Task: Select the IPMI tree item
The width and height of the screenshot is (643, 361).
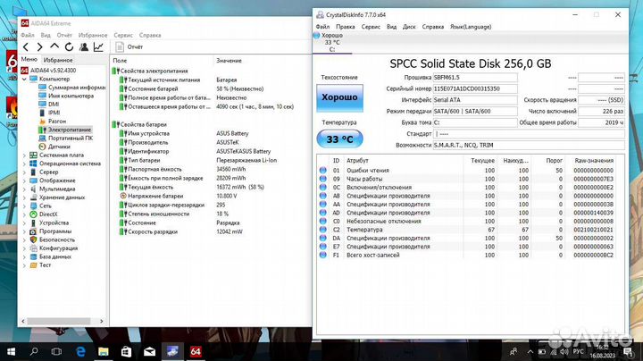Action: [49, 113]
